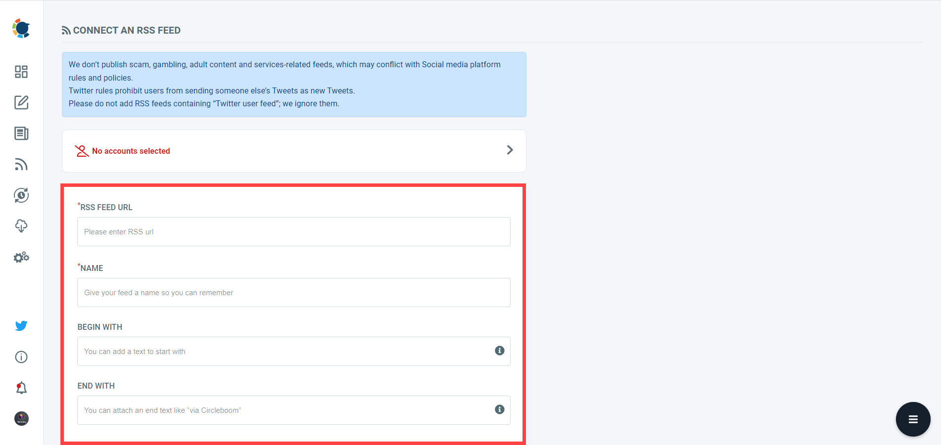Open the notifications bell icon
Viewport: 941px width, 445px height.
click(21, 388)
